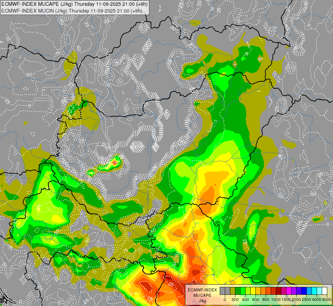Select the bright green legend swatch

pos(243,291)
